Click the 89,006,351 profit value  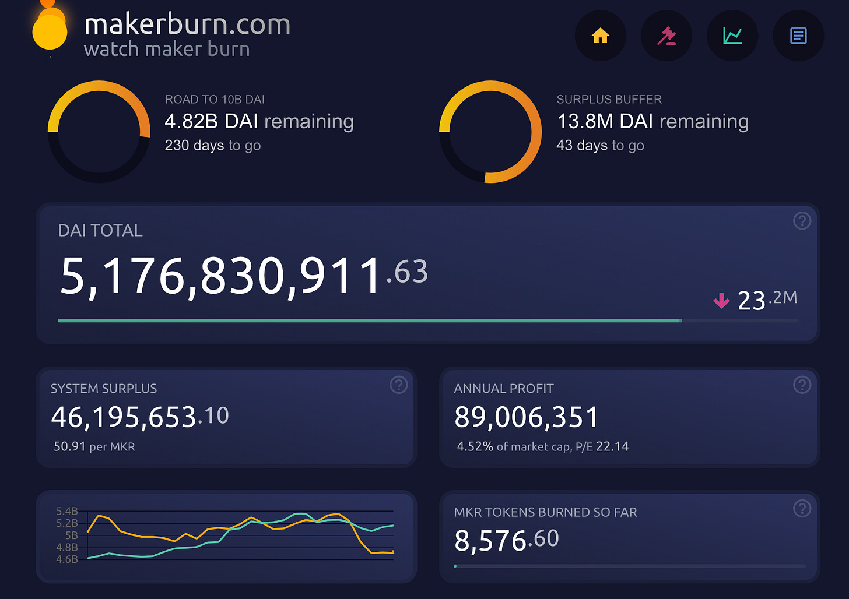click(527, 417)
